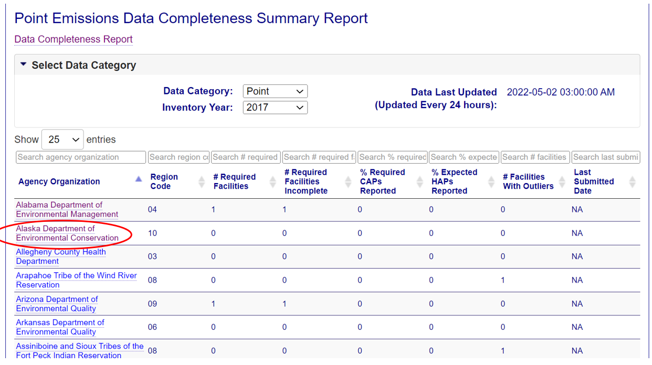Sort by # Required Facilities Incomplete arrows
Screen dimensions: 652x365
pos(348,182)
